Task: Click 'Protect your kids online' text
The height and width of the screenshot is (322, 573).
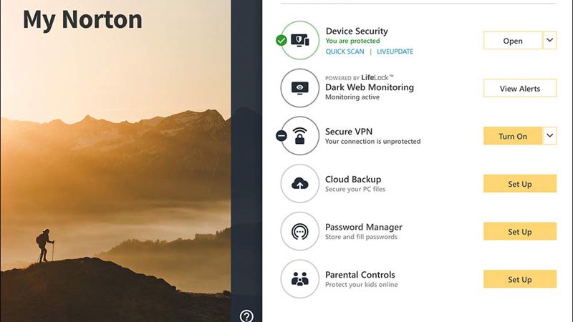Action: (x=362, y=285)
